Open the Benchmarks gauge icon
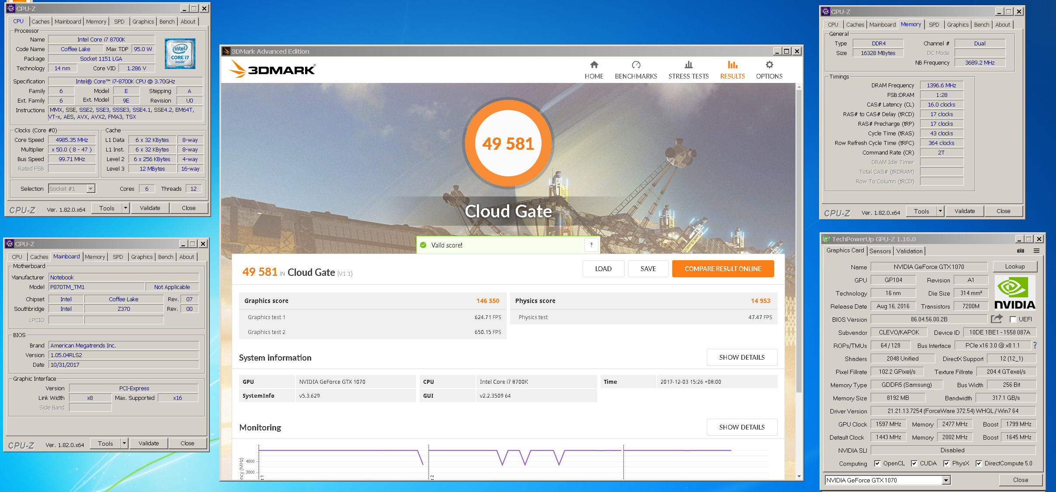 coord(636,65)
